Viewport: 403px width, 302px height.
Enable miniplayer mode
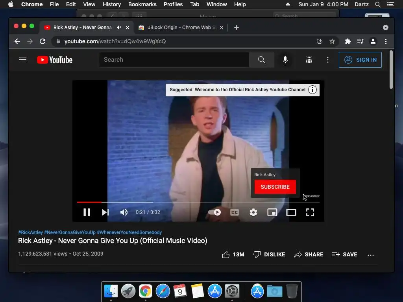coord(272,212)
